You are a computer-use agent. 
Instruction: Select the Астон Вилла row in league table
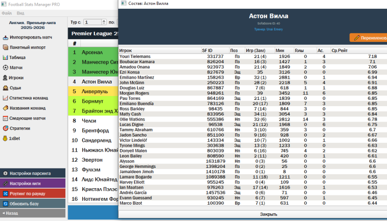coord(93,82)
